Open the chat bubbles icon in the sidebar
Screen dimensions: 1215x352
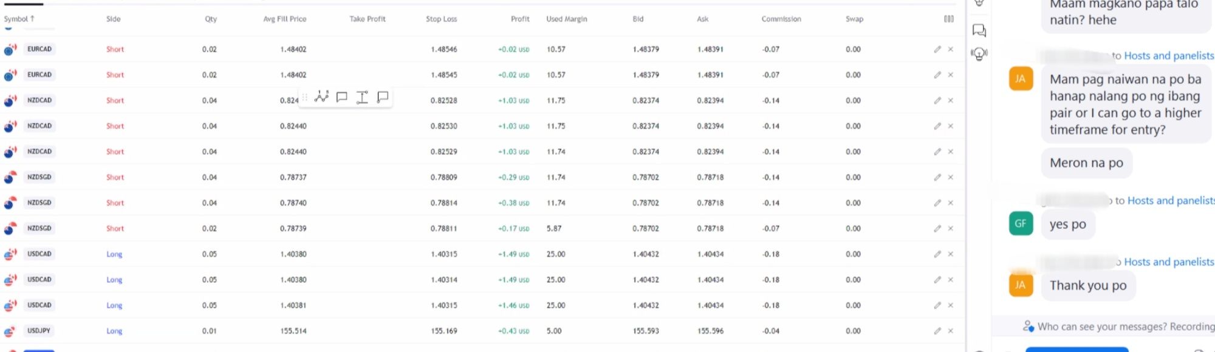[979, 30]
